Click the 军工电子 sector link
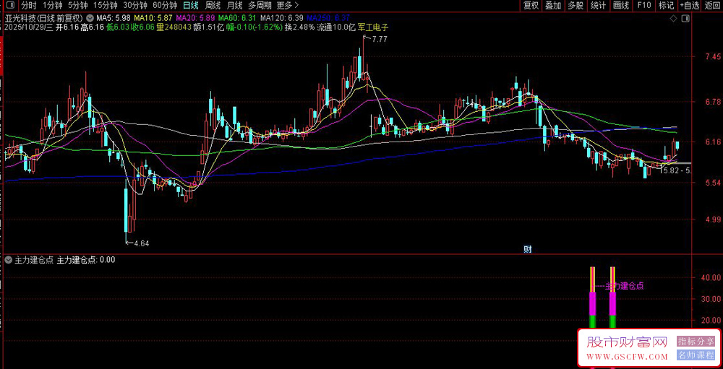The image size is (723, 369). (374, 27)
